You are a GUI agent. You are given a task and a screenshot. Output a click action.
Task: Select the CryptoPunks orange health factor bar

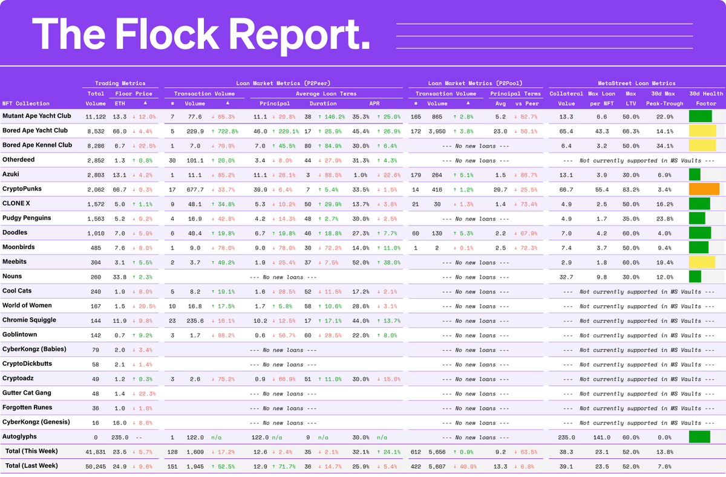[x=704, y=189]
